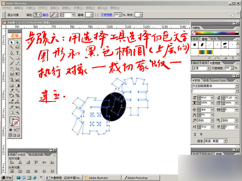This screenshot has width=242, height=181.
Task: Click the new brush icon in Brushes panel
Action: 225,58
